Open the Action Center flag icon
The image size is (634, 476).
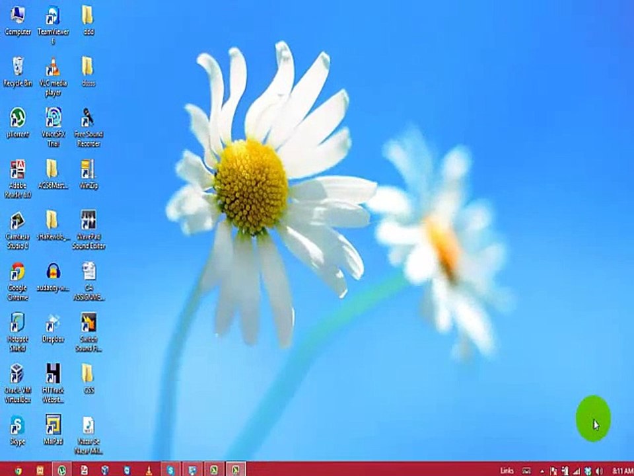coord(553,470)
